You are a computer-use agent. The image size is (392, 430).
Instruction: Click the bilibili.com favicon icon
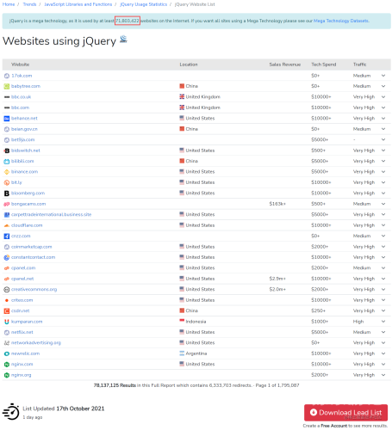7,161
